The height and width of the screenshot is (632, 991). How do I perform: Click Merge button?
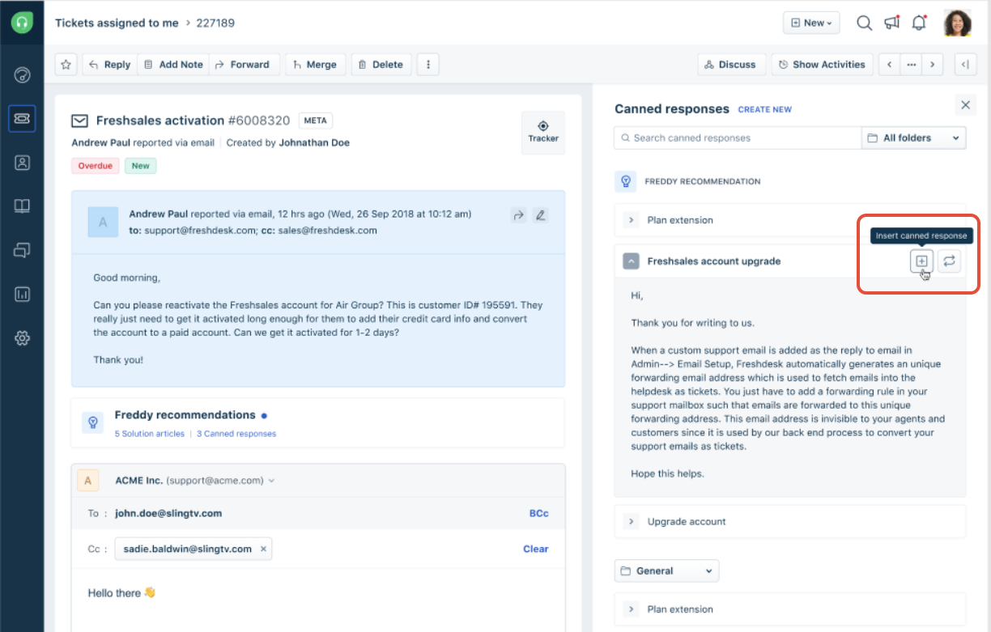tap(316, 65)
